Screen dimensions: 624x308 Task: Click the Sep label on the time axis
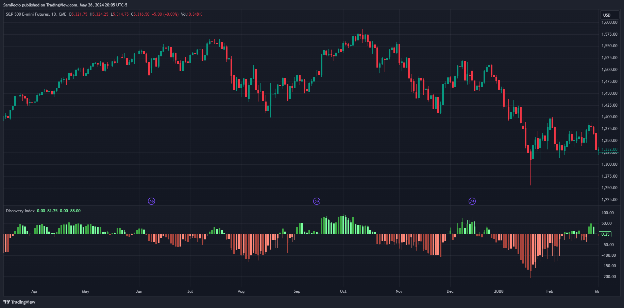297,291
